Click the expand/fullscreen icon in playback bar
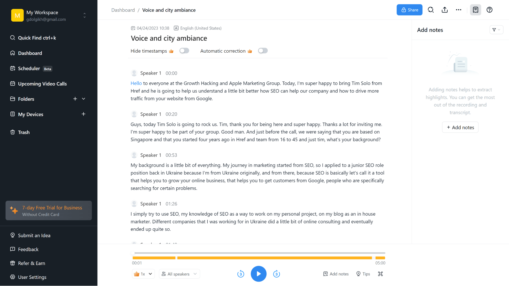The height and width of the screenshot is (286, 509). coord(381,274)
